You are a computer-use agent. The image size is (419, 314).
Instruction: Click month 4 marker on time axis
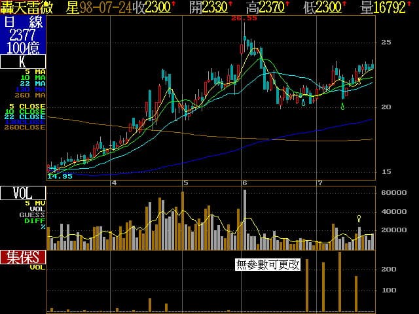(x=115, y=183)
